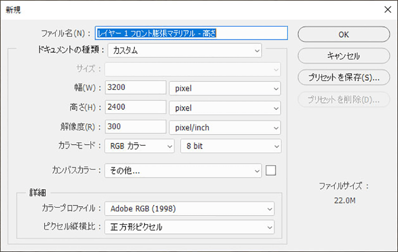Click the 高さ value field showing 2400
398x252 pixels.
tap(135, 108)
